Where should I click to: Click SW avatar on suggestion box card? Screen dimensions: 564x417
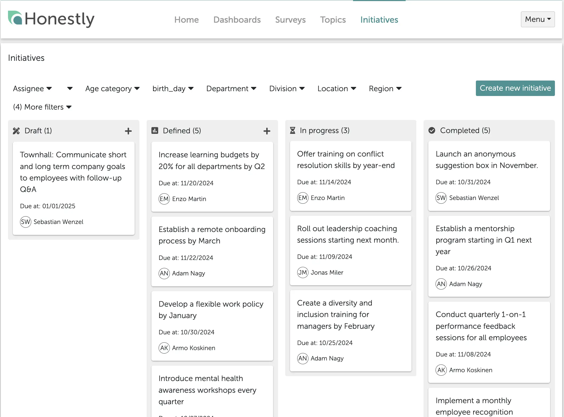point(441,198)
